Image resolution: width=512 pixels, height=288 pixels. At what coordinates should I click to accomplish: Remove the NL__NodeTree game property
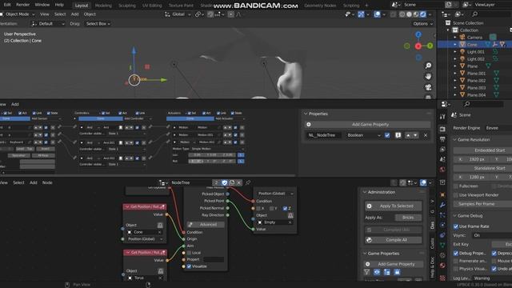(426, 135)
